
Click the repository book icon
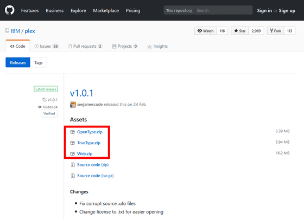(7, 30)
